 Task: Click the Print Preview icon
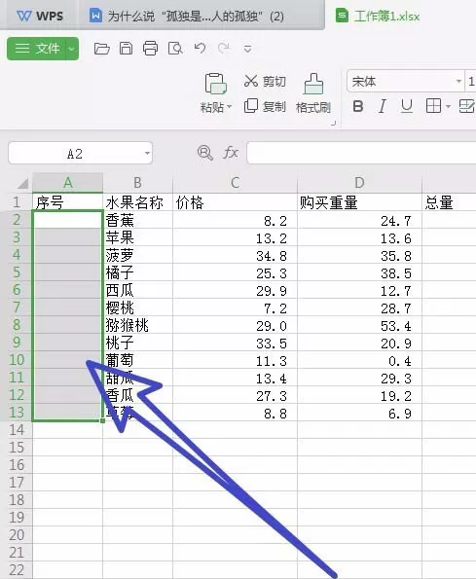(x=175, y=49)
